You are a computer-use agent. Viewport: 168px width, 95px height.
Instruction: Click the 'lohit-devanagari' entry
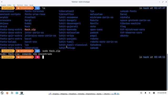(70, 23)
